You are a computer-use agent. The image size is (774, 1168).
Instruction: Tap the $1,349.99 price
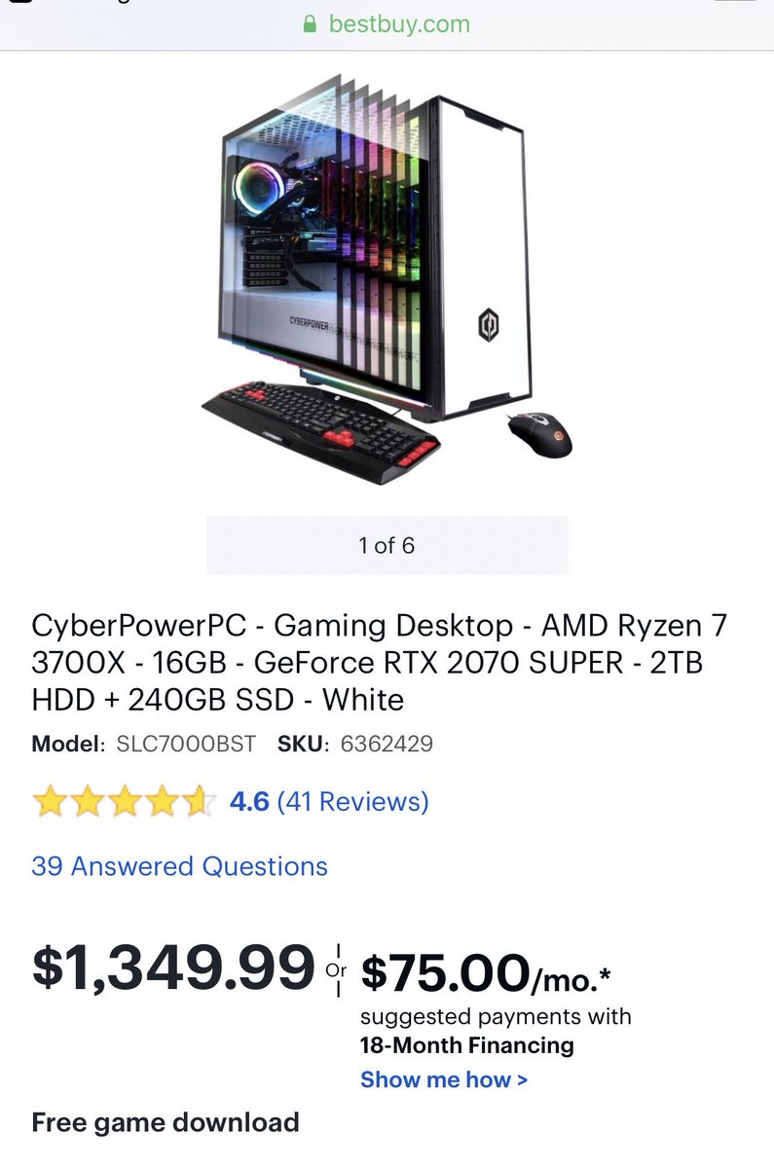coord(174,967)
